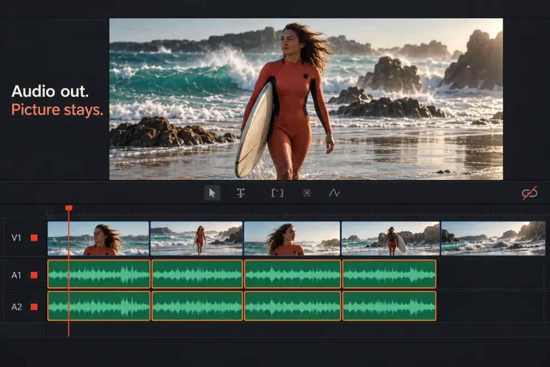Toggle the red A1 track enable square
550x367 pixels.
click(34, 275)
